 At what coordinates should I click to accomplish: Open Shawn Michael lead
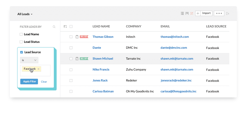(103, 59)
